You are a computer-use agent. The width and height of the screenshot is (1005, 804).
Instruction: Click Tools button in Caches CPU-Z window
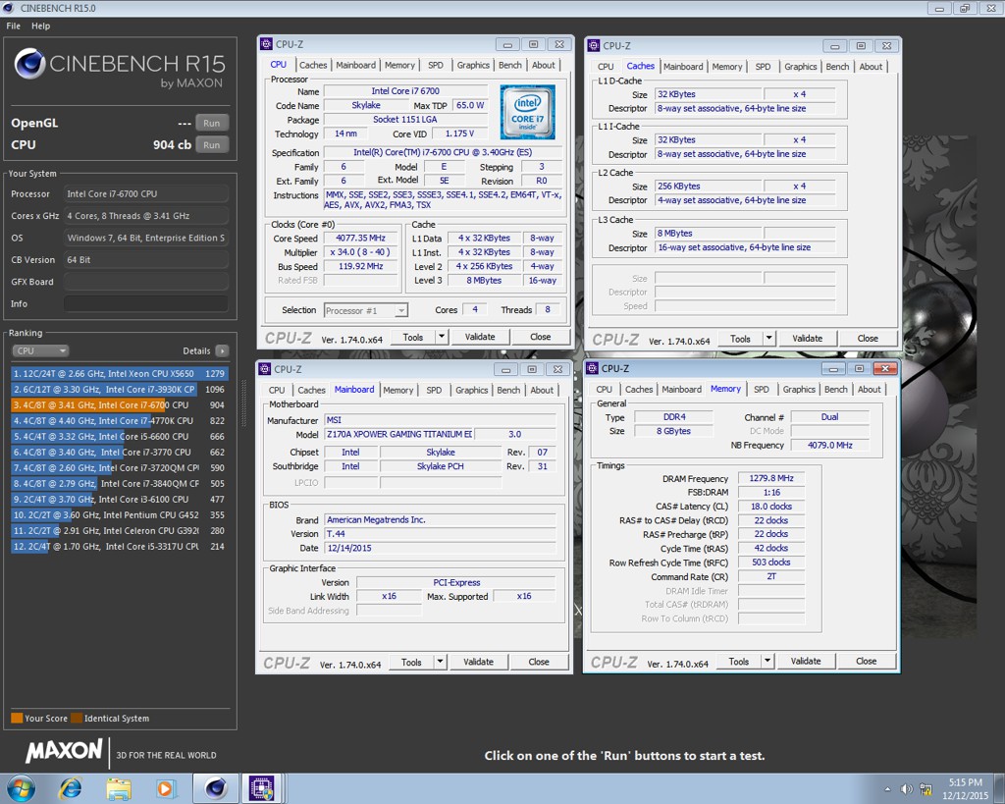(740, 339)
